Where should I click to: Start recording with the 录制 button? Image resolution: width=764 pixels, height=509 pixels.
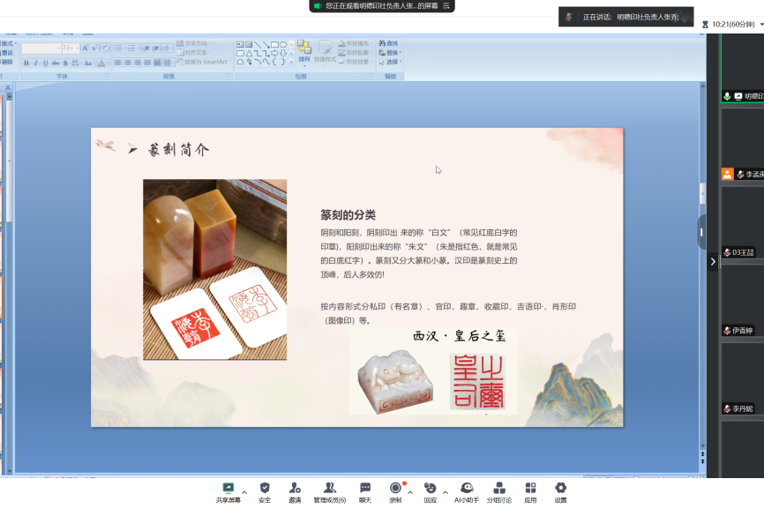pyautogui.click(x=395, y=491)
